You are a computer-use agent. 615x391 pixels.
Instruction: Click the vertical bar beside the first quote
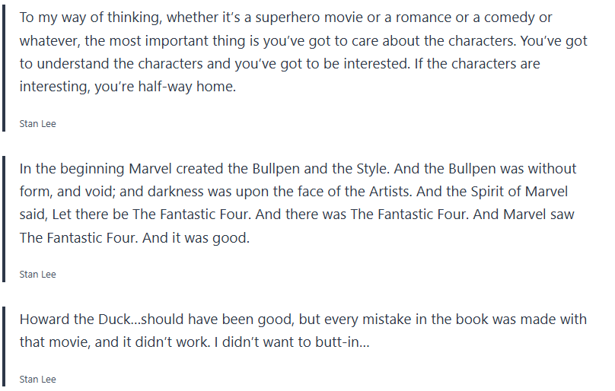click(x=4, y=67)
